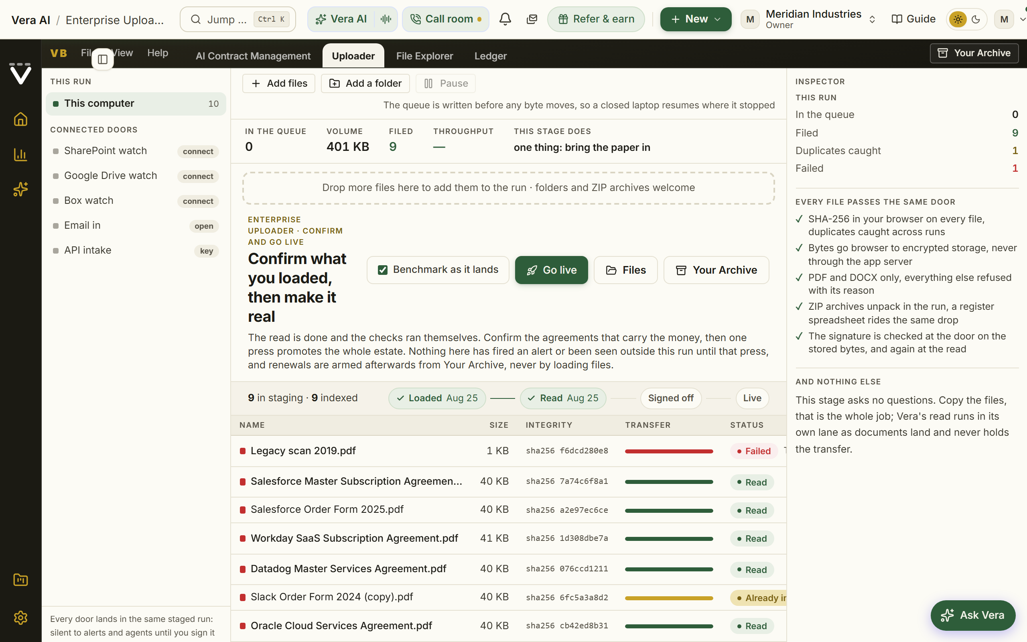Click the M organization avatar
The width and height of the screenshot is (1027, 642).
tap(750, 20)
